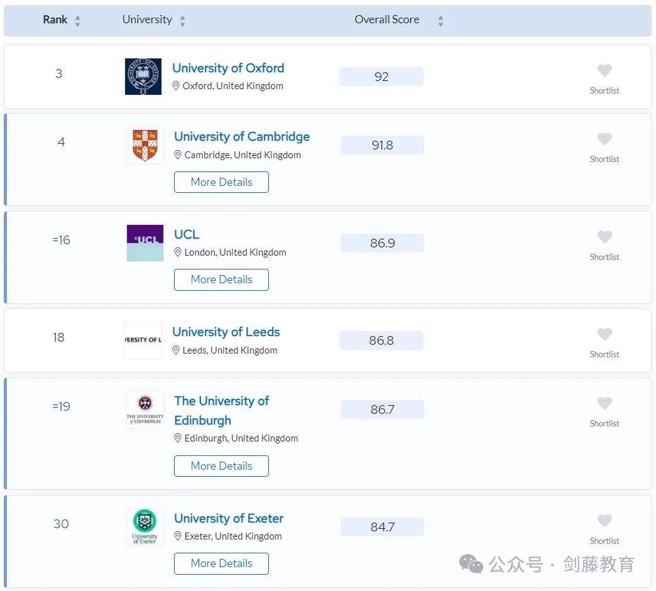Viewport: 656px width, 591px height.
Task: Click the text Leeds, United Kingdom
Action: point(230,350)
